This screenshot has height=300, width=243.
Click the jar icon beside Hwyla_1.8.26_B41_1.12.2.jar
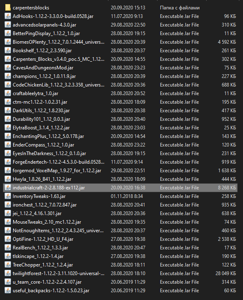click(x=8, y=179)
